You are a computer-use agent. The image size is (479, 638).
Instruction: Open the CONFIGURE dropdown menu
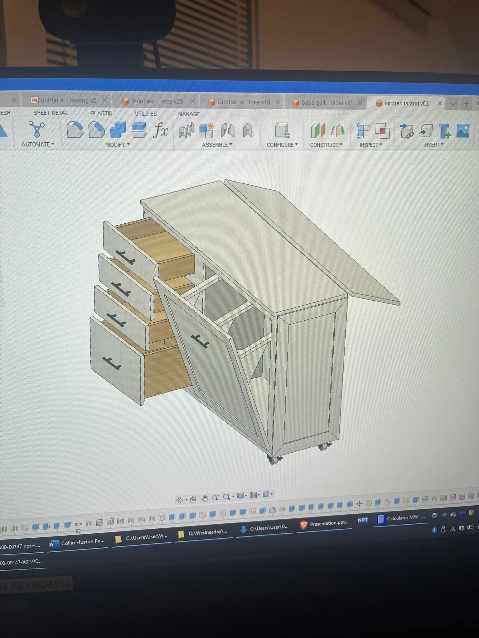pyautogui.click(x=282, y=145)
